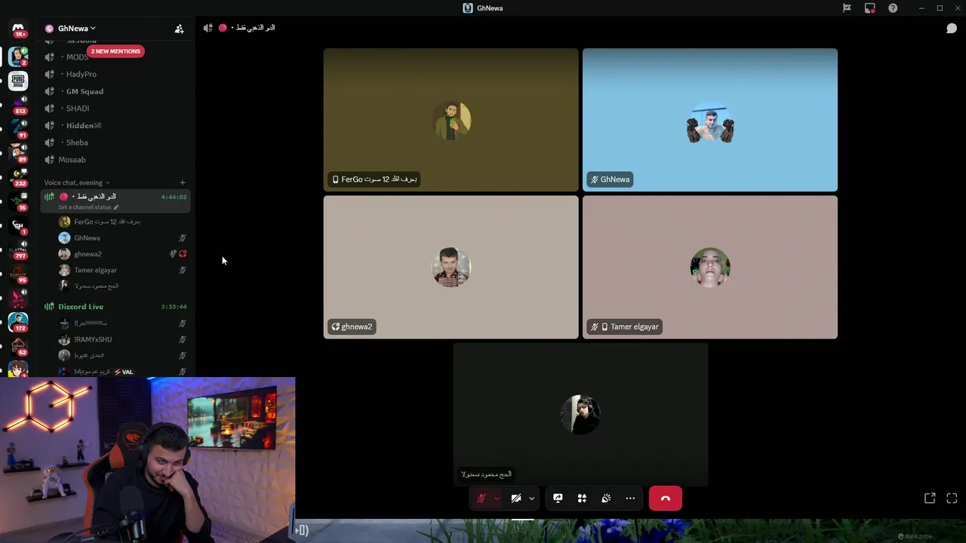Open the server with 95 badge

click(18, 273)
